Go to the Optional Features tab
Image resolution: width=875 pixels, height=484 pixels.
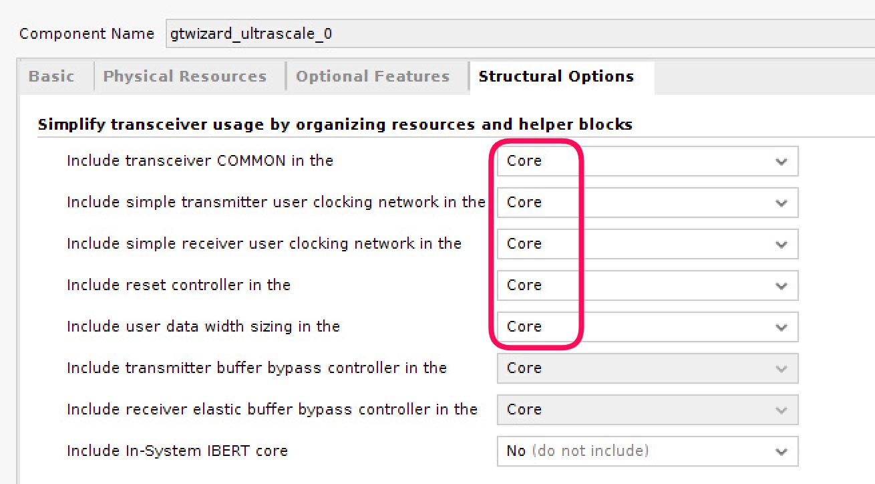[x=372, y=76]
